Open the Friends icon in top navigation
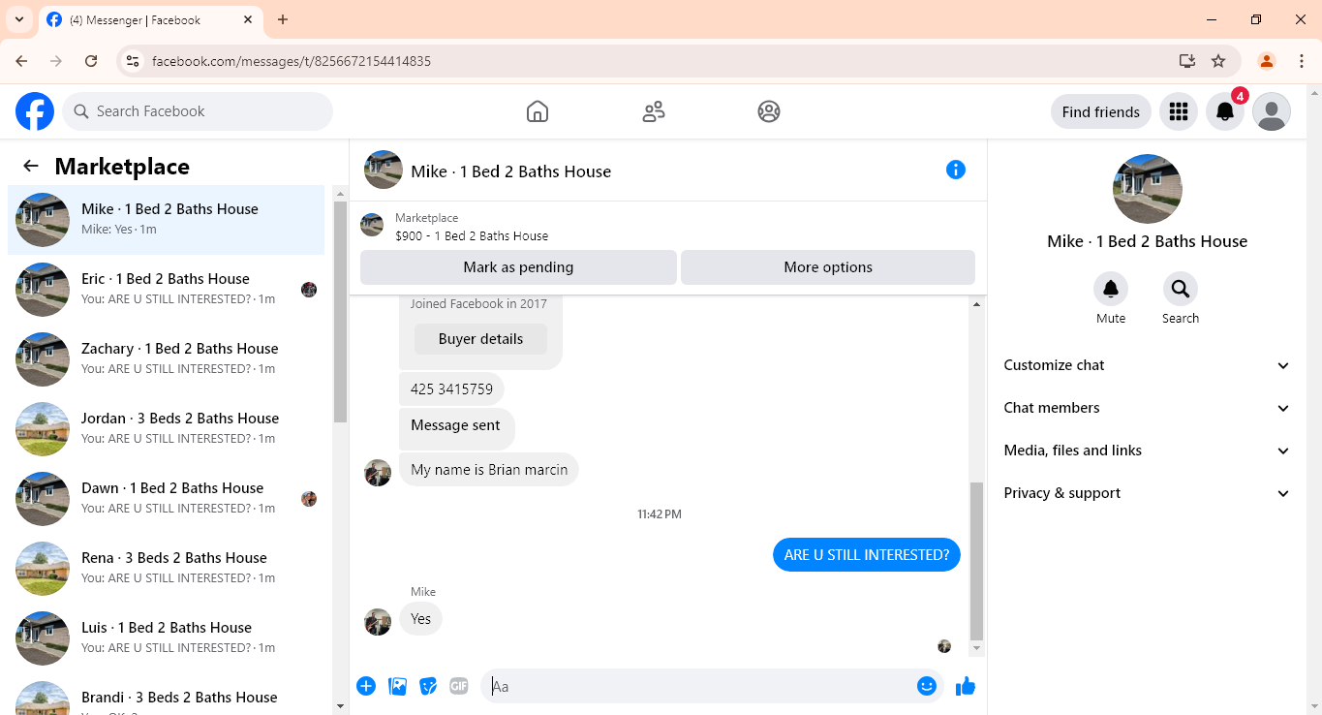Image resolution: width=1322 pixels, height=715 pixels. pos(654,111)
